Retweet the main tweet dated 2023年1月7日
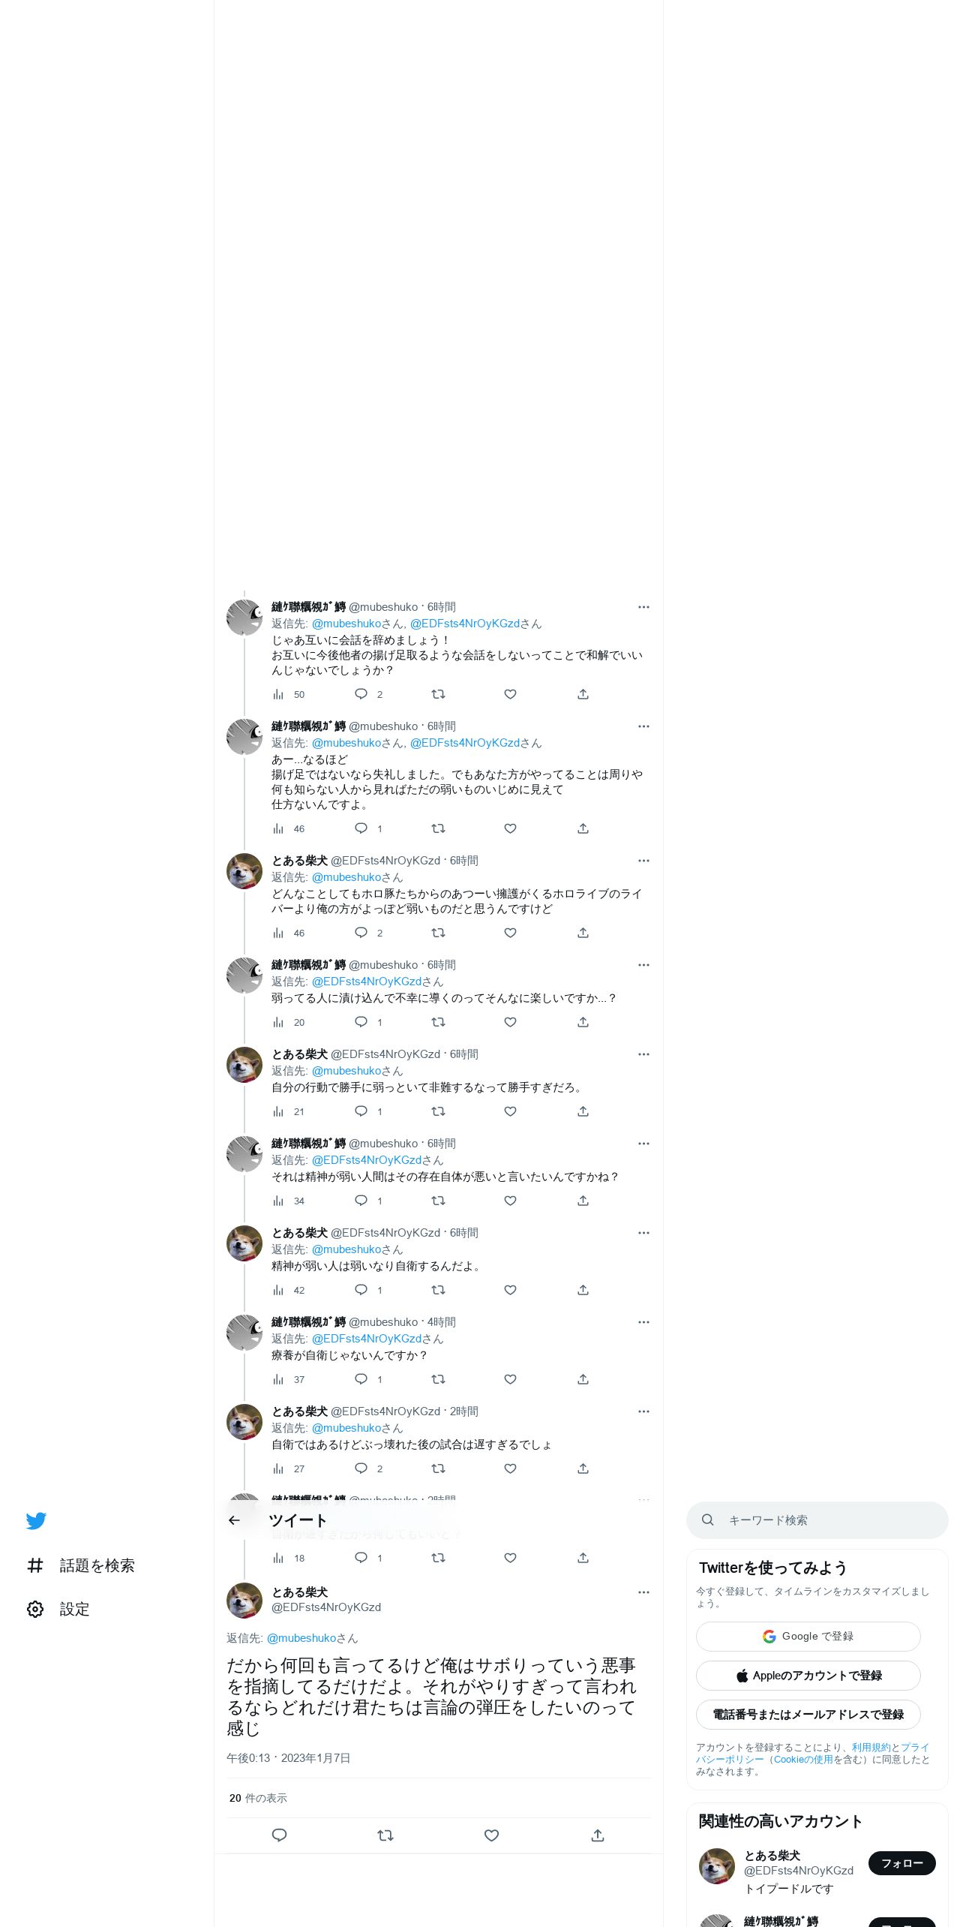The image size is (963, 1927). point(385,1835)
